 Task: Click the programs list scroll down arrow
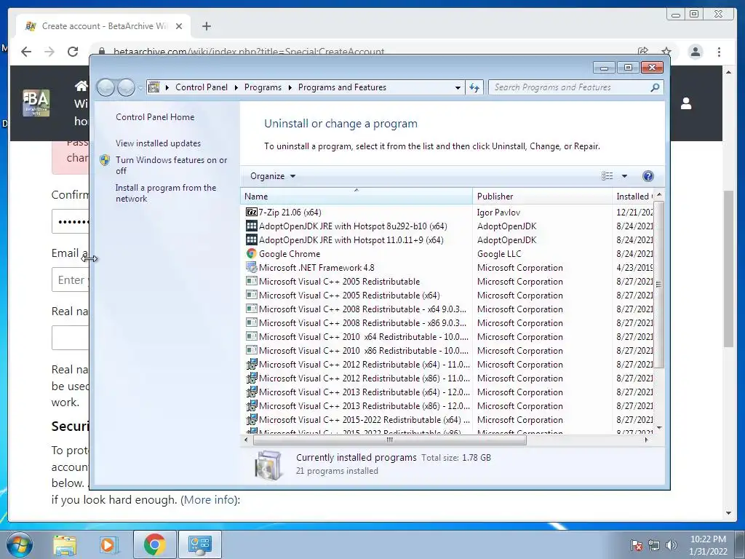point(658,428)
